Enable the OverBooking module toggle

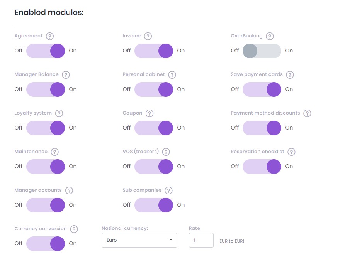262,51
